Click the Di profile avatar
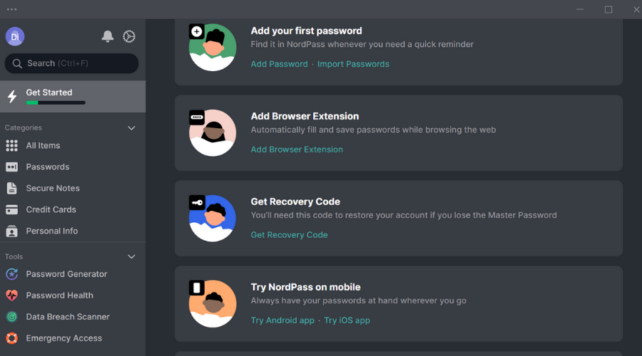 [15, 36]
